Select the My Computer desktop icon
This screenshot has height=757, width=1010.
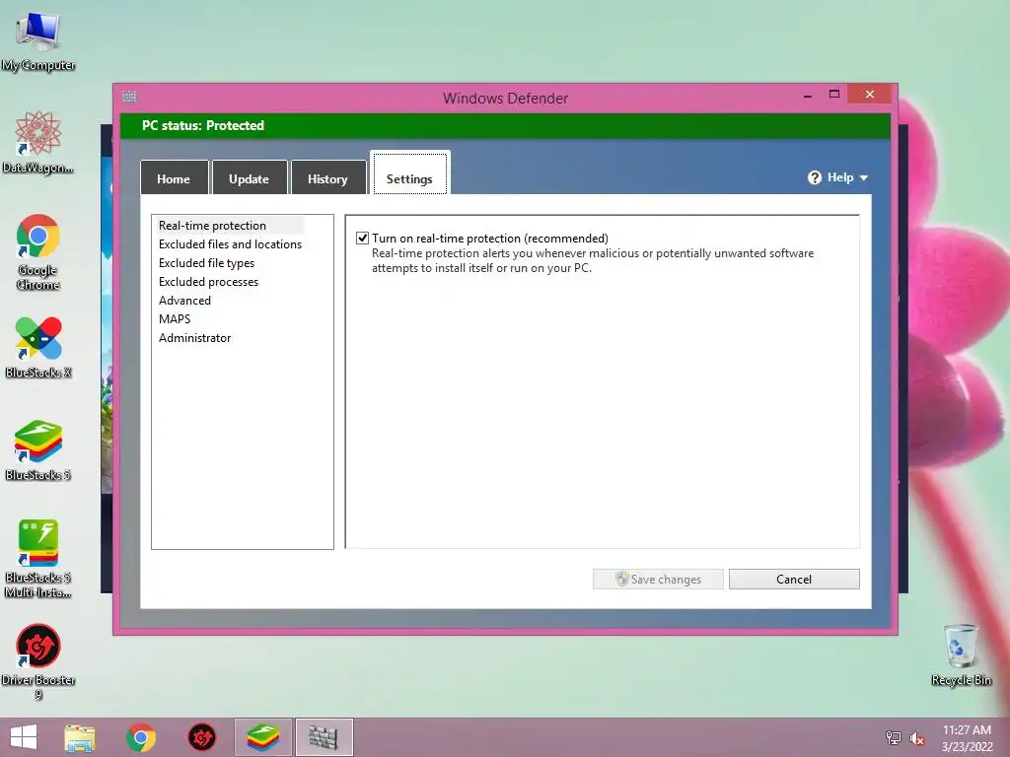point(38,41)
